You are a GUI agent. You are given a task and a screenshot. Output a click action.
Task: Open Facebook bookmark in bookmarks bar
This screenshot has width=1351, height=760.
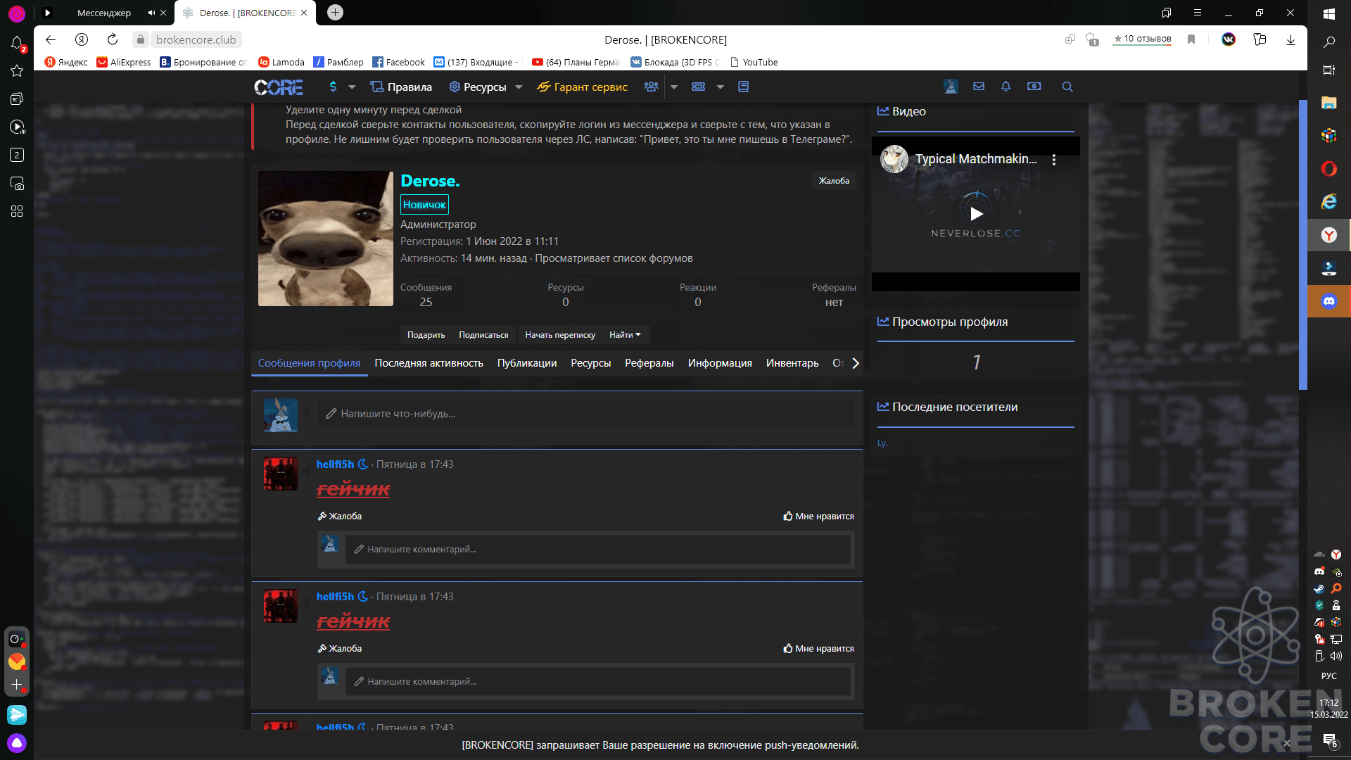click(399, 62)
